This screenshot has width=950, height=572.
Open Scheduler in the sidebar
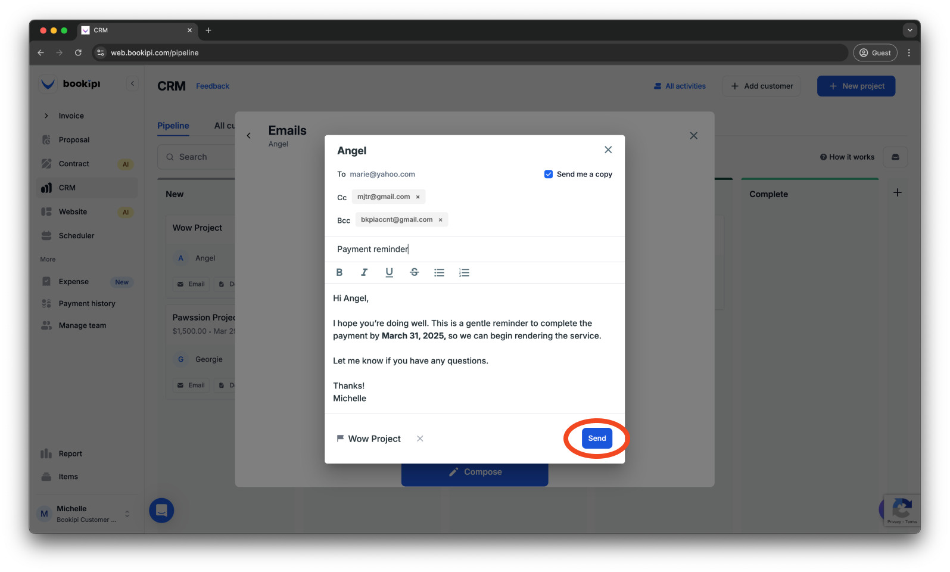(x=87, y=236)
